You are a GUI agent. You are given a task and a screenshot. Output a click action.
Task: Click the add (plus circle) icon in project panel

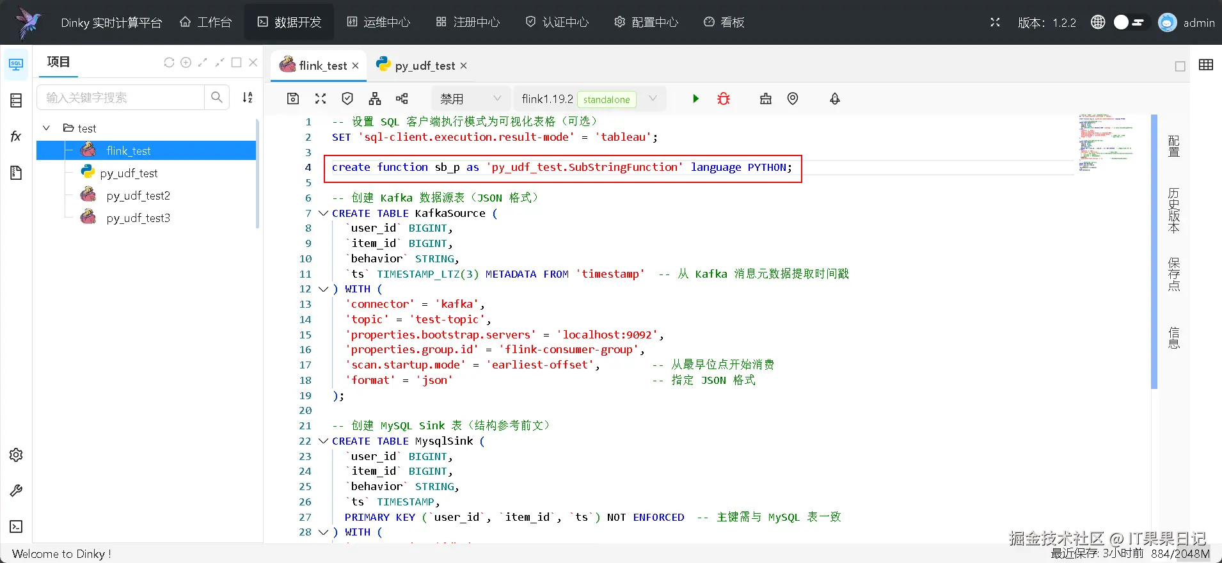coord(186,62)
